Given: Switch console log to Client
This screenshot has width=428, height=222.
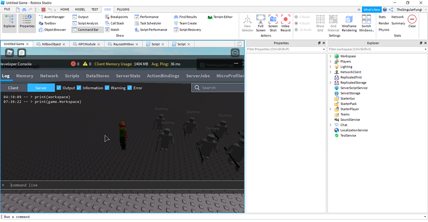Looking at the screenshot, I should (x=13, y=88).
